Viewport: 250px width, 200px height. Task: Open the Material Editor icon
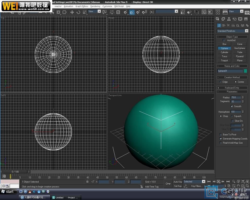[x=218, y=12]
